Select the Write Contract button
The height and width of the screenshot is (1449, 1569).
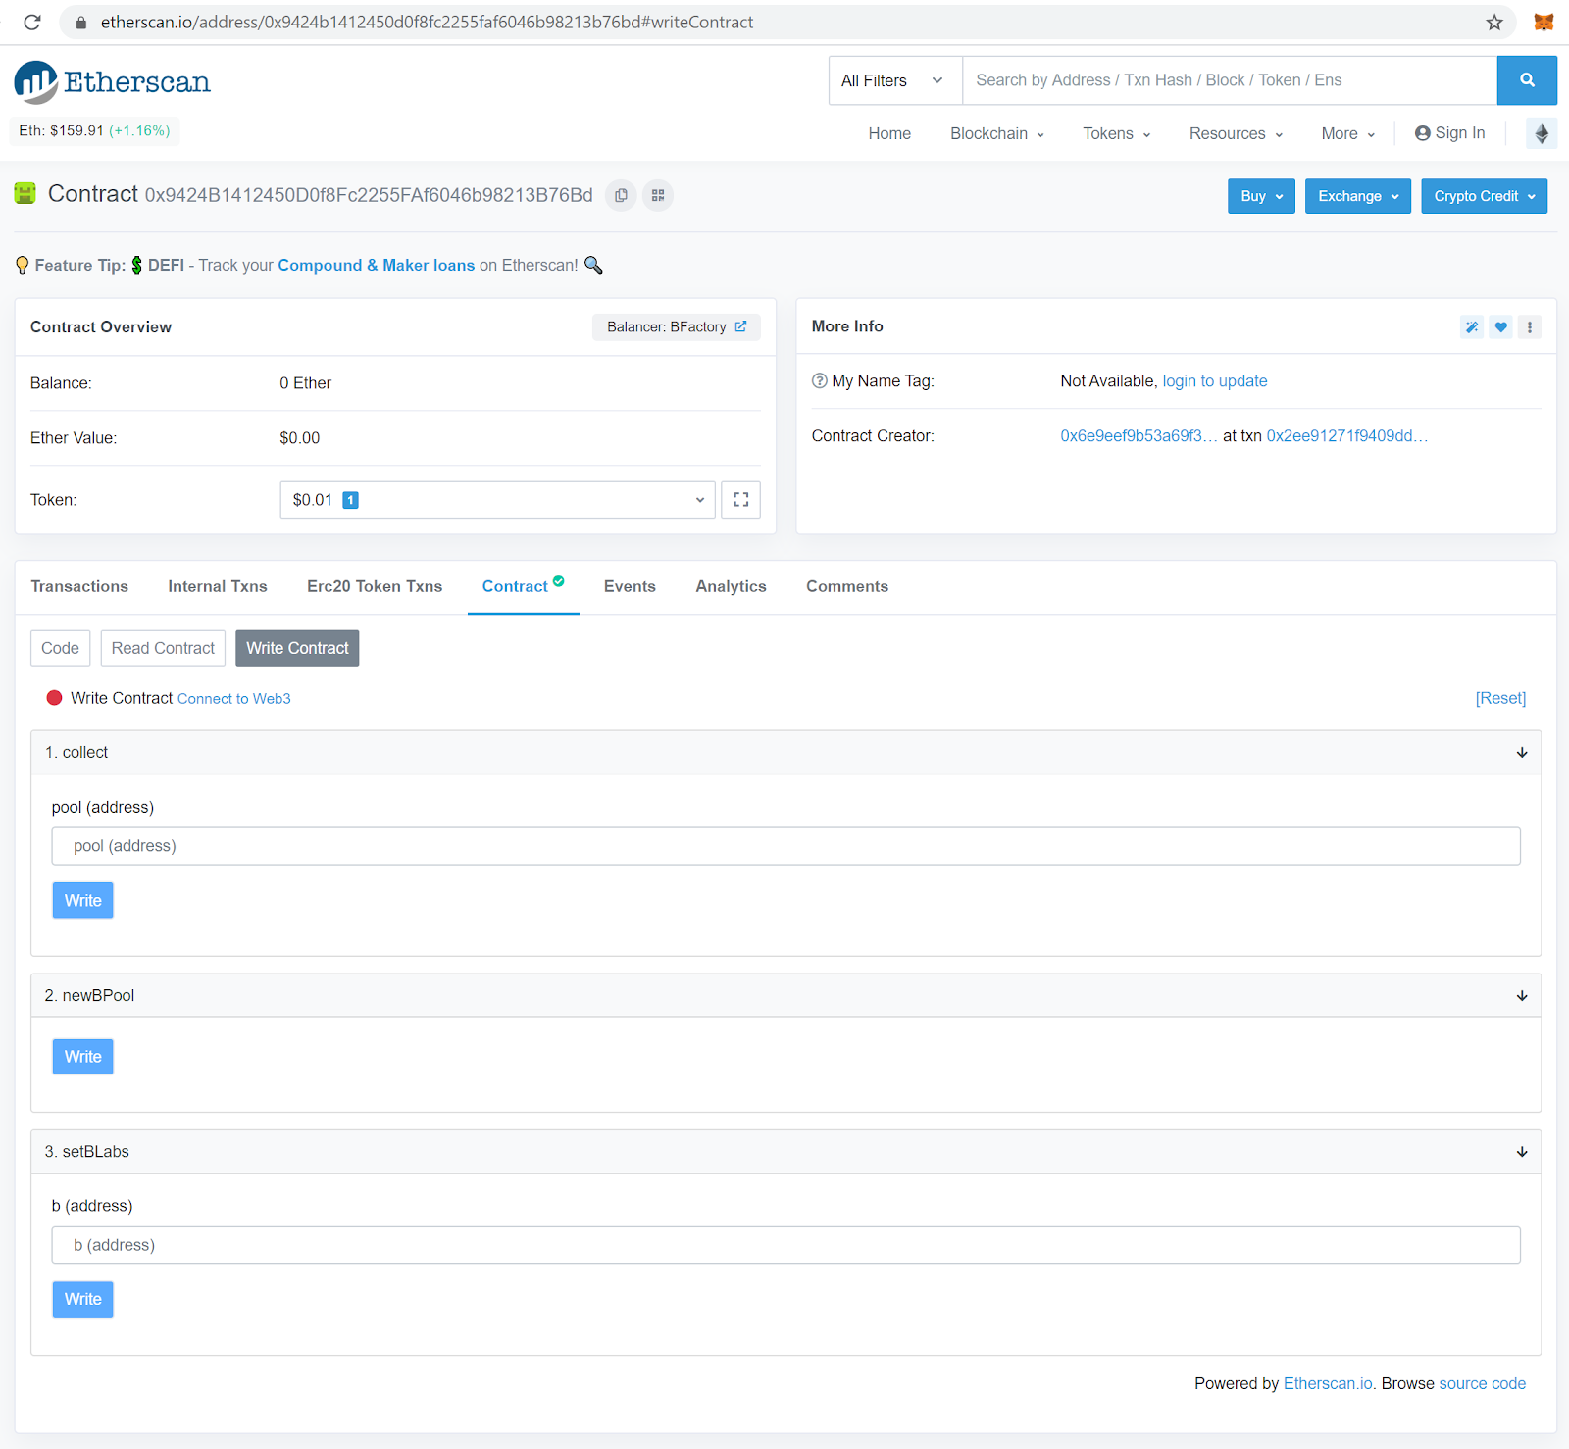[297, 648]
